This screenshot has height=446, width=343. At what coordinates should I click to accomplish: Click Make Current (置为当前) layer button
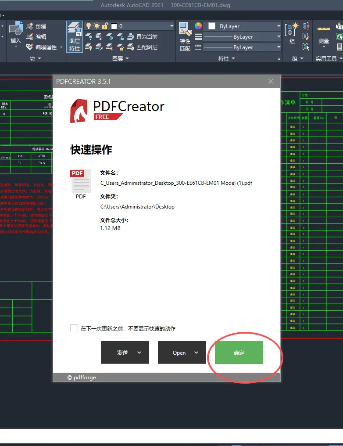pyautogui.click(x=143, y=37)
